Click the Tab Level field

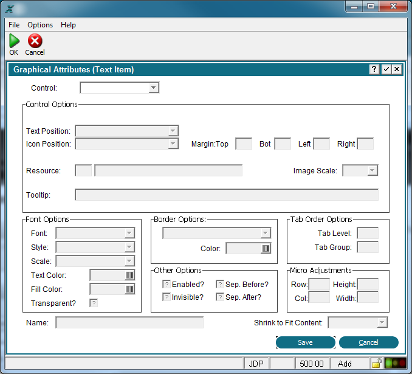[x=368, y=233]
